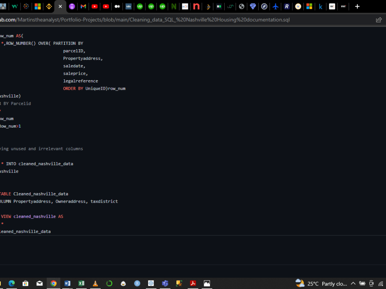Open the orange arrow icon tab
This screenshot has width=386, height=289.
click(208, 7)
